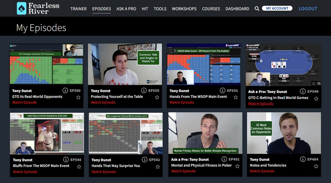Click the 'My Episodes' page heading
The height and width of the screenshot is (183, 331).
pos(41,28)
